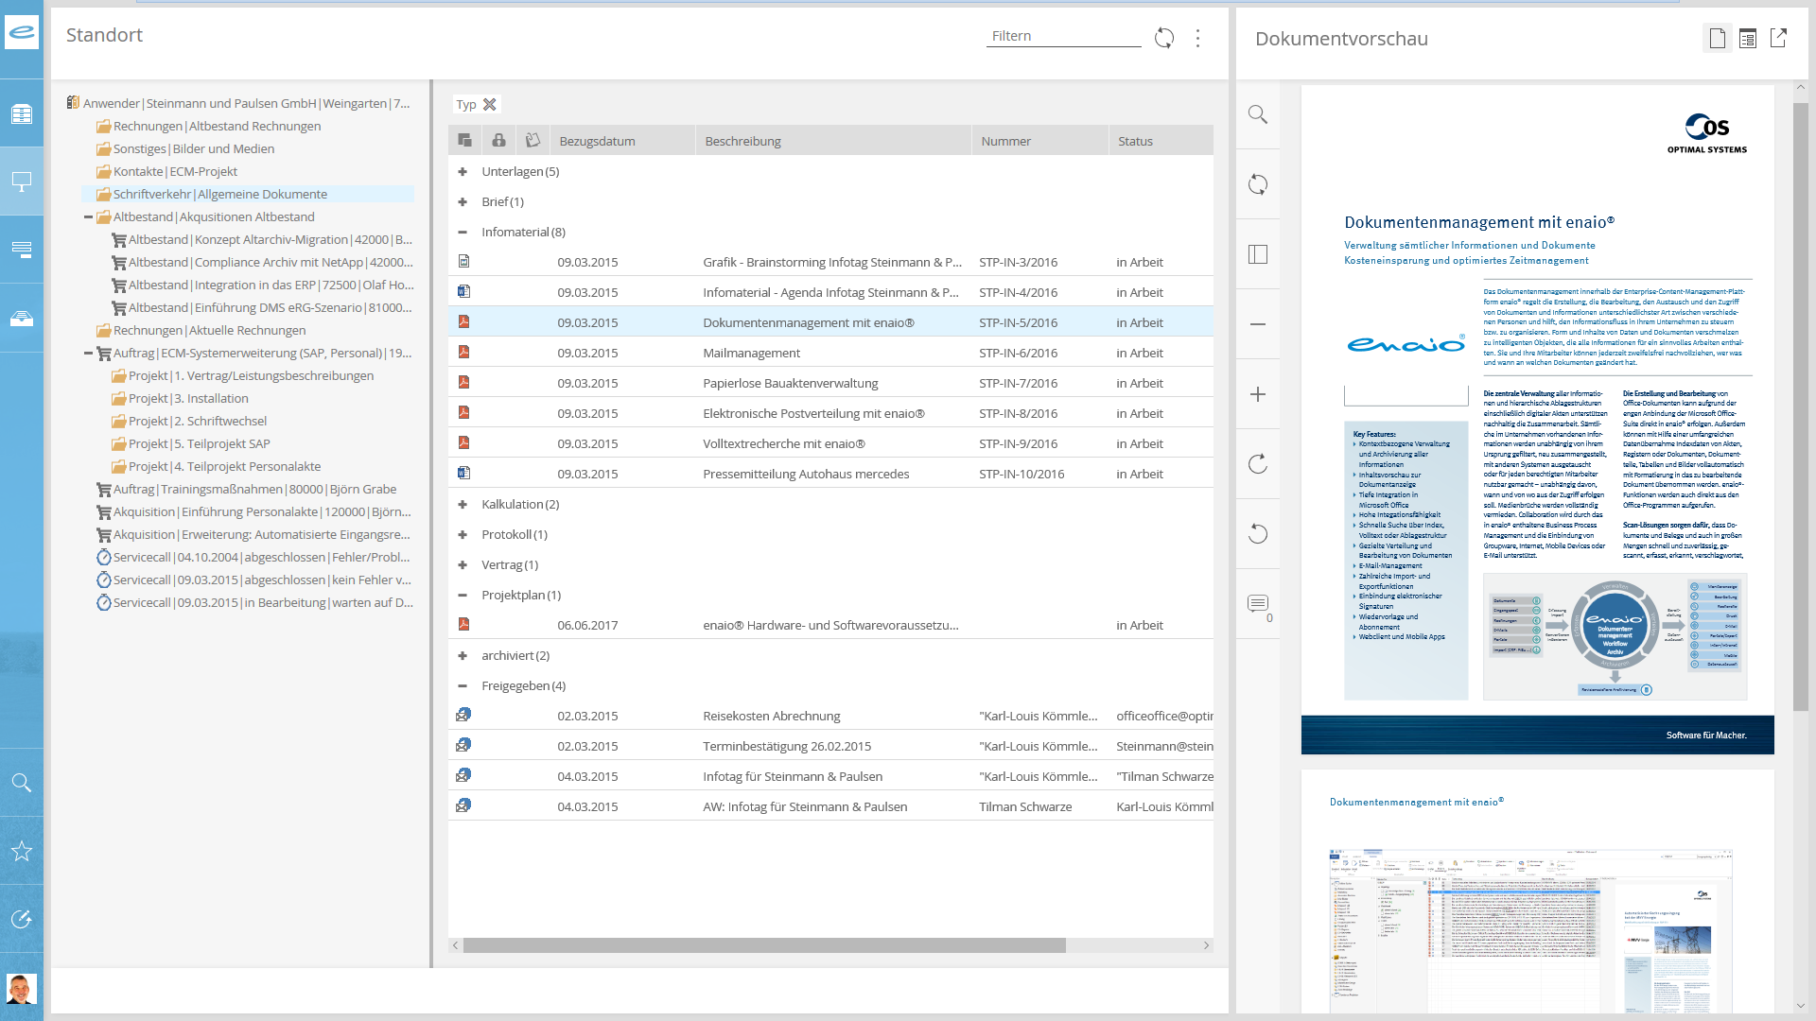Switch to index data view in preview
Viewport: 1816px width, 1021px height.
pos(1748,38)
